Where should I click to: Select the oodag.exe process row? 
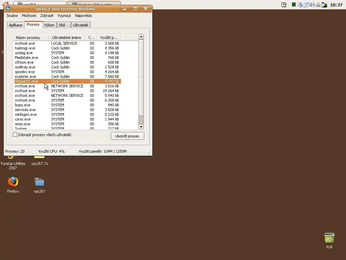pyautogui.click(x=68, y=53)
